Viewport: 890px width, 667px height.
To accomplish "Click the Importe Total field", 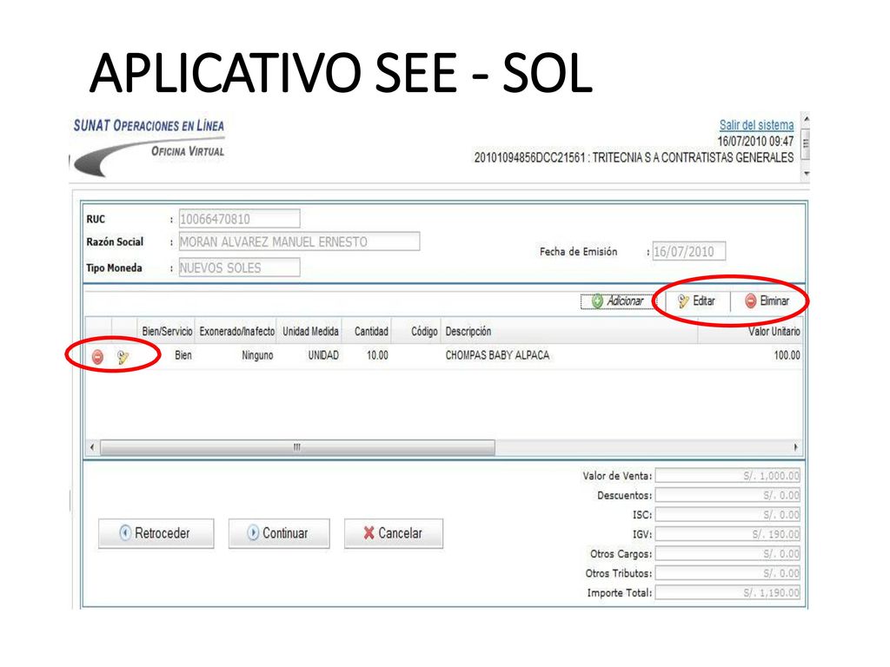I will coord(727,592).
